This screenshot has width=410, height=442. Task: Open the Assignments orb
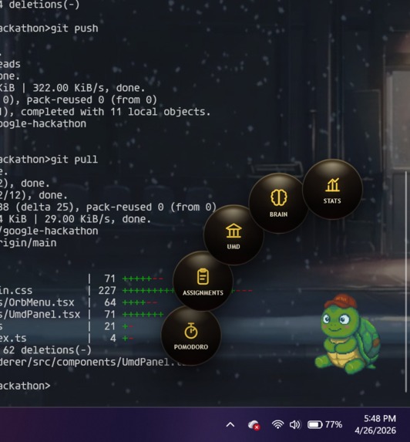[x=203, y=281]
